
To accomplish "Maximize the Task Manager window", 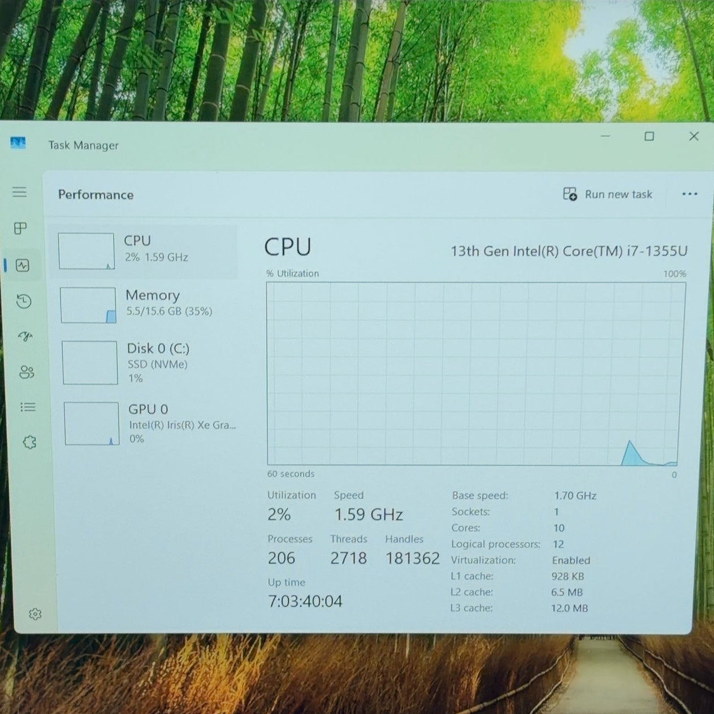I will point(649,136).
